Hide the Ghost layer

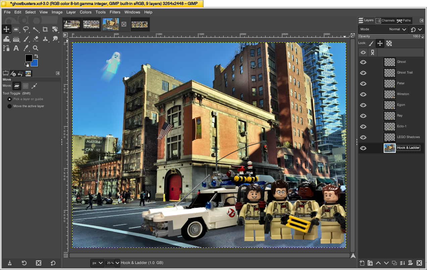(363, 62)
